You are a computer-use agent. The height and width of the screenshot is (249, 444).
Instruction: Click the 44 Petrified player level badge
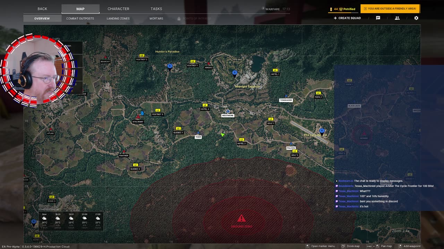[343, 9]
